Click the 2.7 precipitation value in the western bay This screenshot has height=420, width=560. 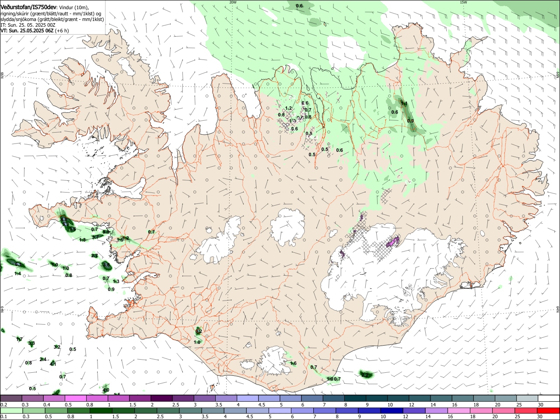tap(94, 255)
